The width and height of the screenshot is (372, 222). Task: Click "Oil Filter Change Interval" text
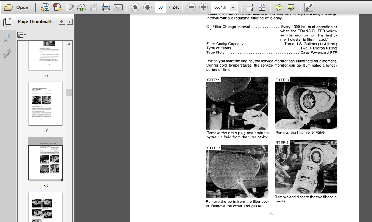point(228,27)
